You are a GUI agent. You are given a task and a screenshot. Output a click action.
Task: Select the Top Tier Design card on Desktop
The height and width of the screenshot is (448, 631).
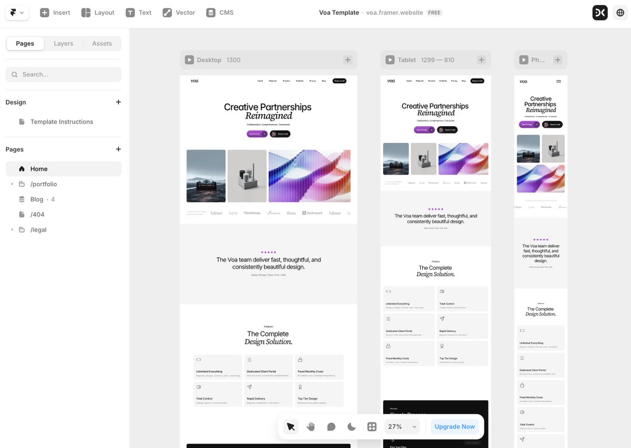click(320, 394)
